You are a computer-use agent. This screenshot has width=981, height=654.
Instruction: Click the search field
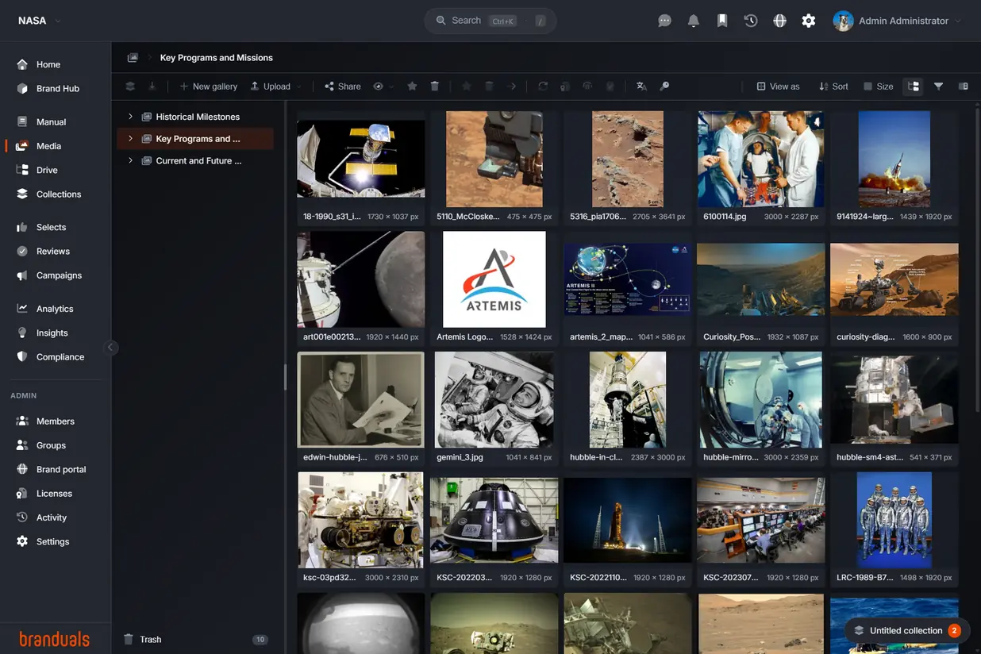coord(490,21)
